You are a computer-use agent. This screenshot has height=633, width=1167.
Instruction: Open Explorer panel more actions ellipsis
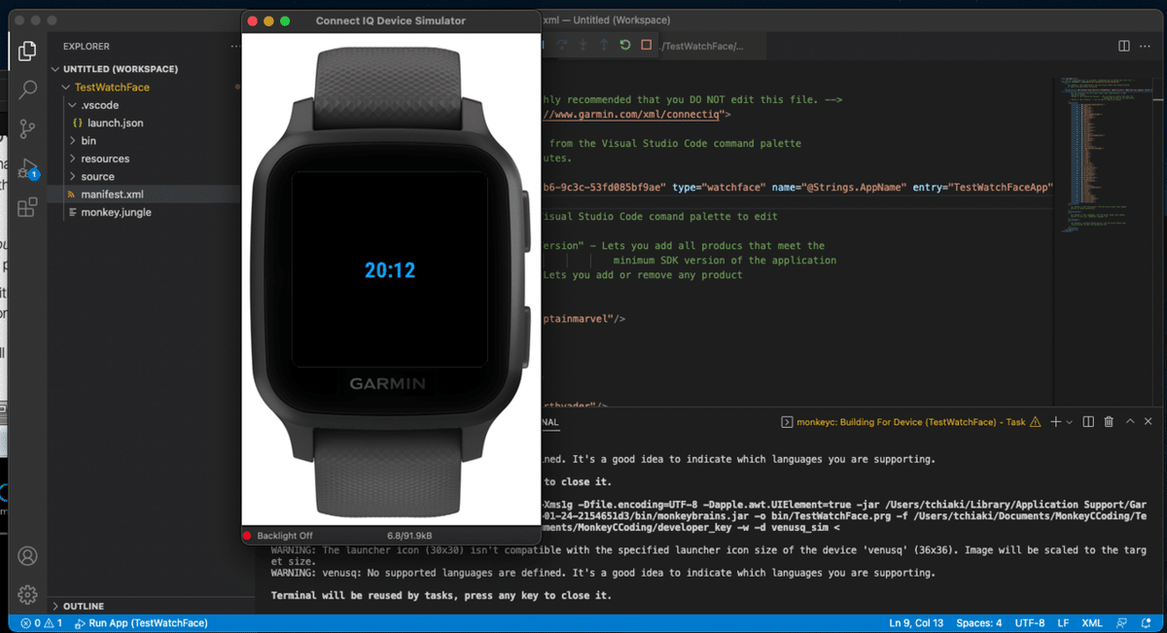click(235, 46)
